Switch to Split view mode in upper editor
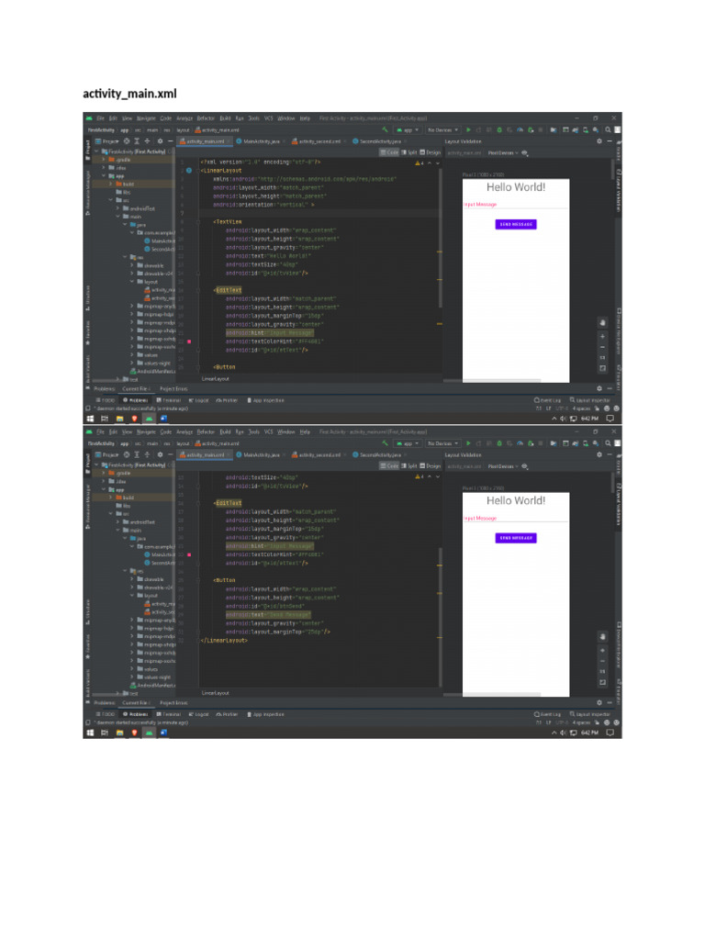The width and height of the screenshot is (705, 940). [x=408, y=152]
